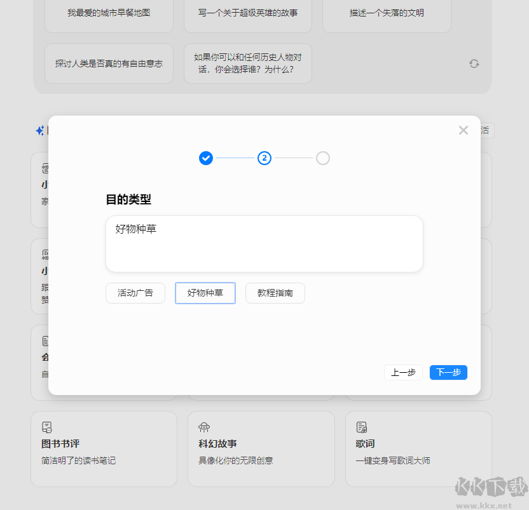Click the refresh icon to regenerate prompts
529x510 pixels.
tap(474, 64)
